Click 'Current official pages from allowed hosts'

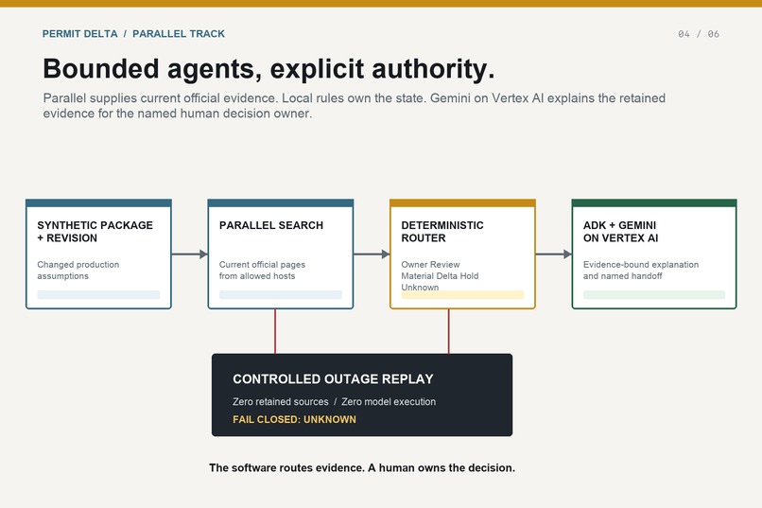pyautogui.click(x=262, y=271)
